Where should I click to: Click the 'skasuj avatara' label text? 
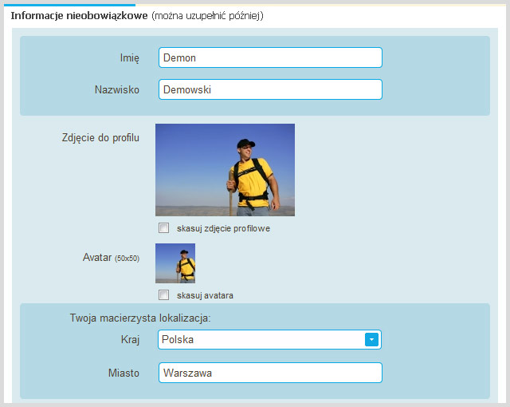[205, 296]
